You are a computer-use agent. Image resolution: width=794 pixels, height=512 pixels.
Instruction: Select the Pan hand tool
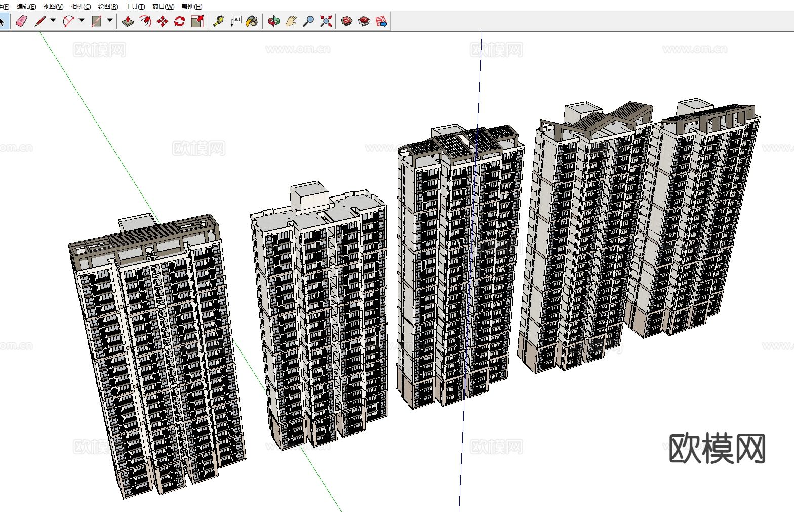click(291, 21)
